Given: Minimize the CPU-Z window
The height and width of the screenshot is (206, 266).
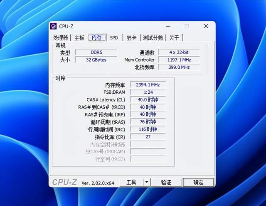Looking at the screenshot, I should pyautogui.click(x=168, y=26).
